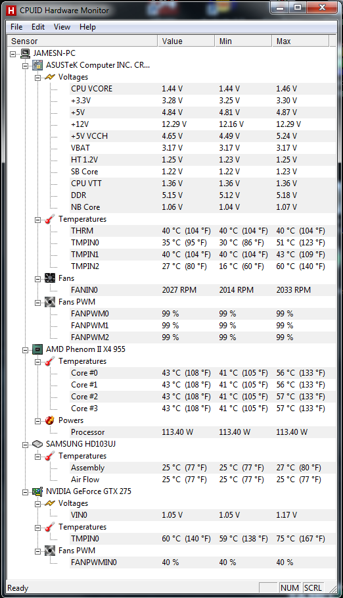Select the TMPIN2 row
Screen dimensions: 343x598
203,266
